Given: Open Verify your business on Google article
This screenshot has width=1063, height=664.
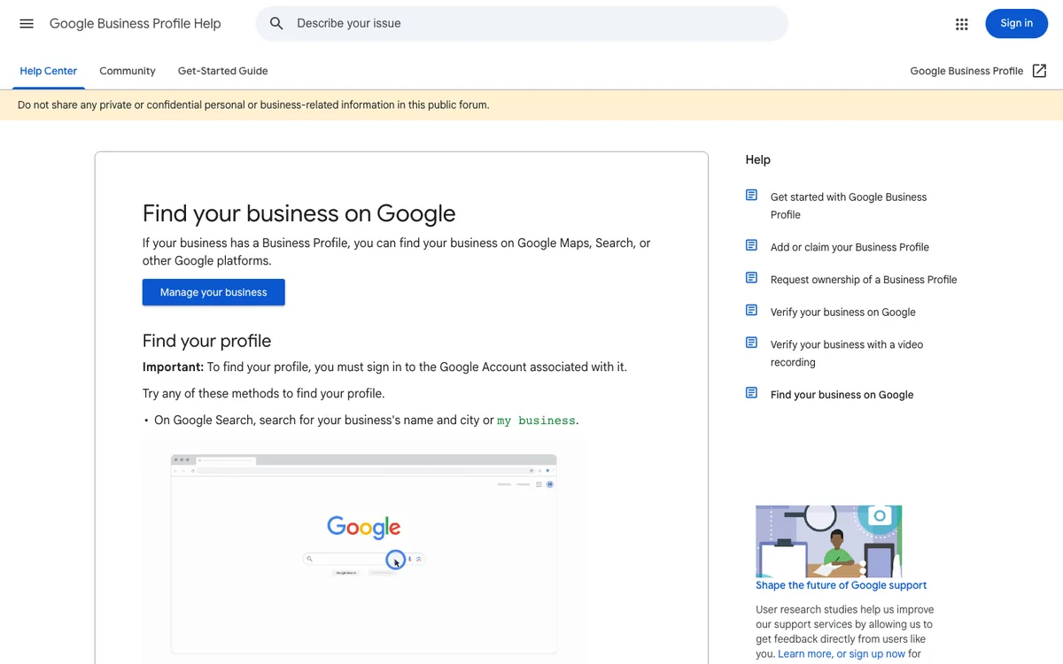Looking at the screenshot, I should [x=843, y=313].
